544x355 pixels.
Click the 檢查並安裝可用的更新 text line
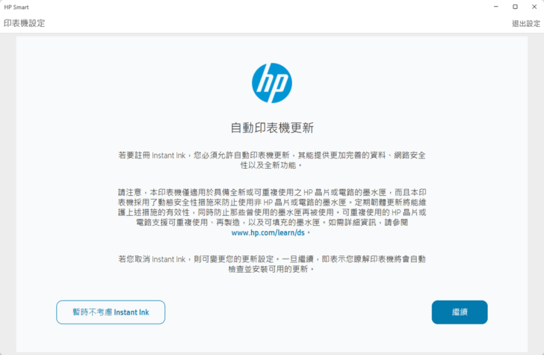(272, 269)
